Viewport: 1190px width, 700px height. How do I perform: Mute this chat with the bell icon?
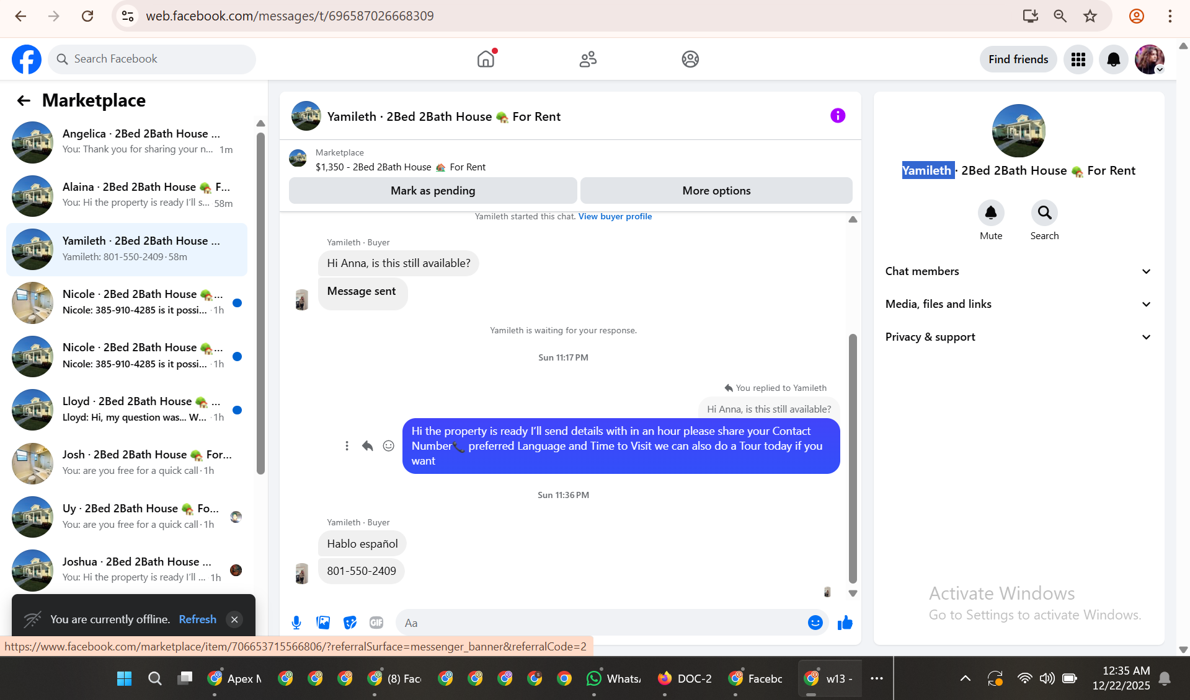(x=991, y=213)
